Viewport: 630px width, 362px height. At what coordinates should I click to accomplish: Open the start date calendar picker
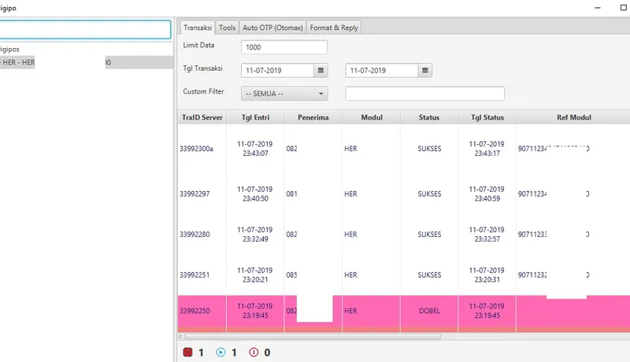(x=321, y=71)
